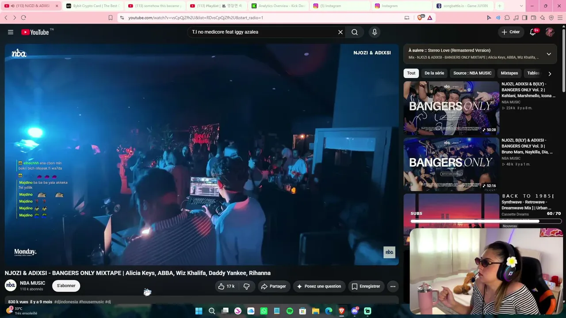Viewport: 566px width, 318px height.
Task: Open the media control music note icon
Action: point(516,18)
